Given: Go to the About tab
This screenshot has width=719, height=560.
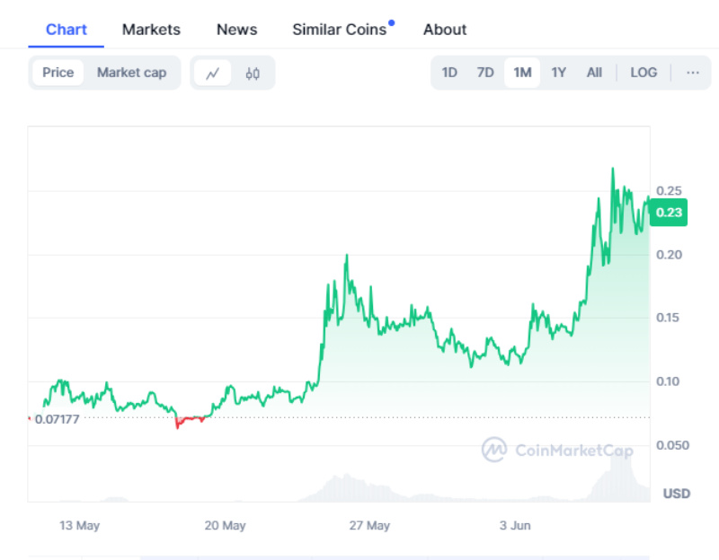Looking at the screenshot, I should coord(445,30).
